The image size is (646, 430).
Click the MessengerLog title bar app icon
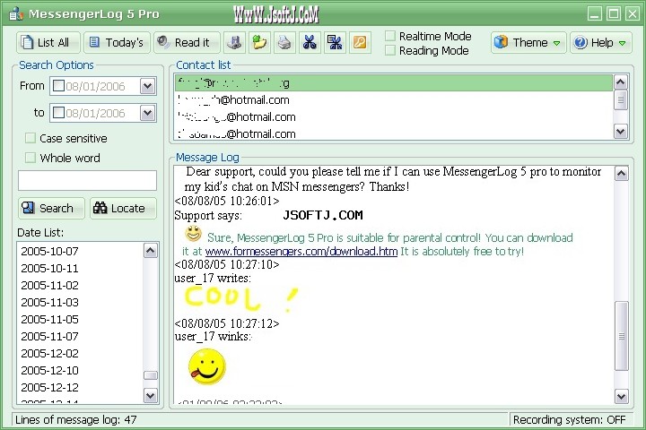16,13
